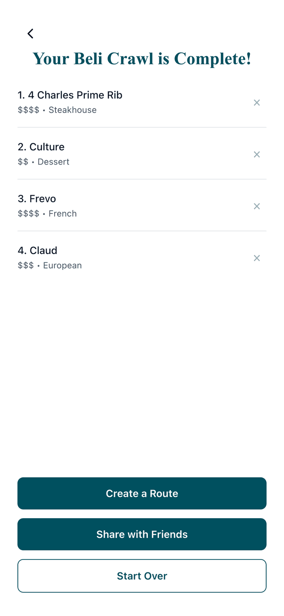284x616 pixels.
Task: Click the $$ price under Culture
Action: pyautogui.click(x=23, y=162)
